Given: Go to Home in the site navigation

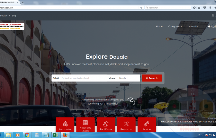Looking at the screenshot, I should tap(159, 27).
